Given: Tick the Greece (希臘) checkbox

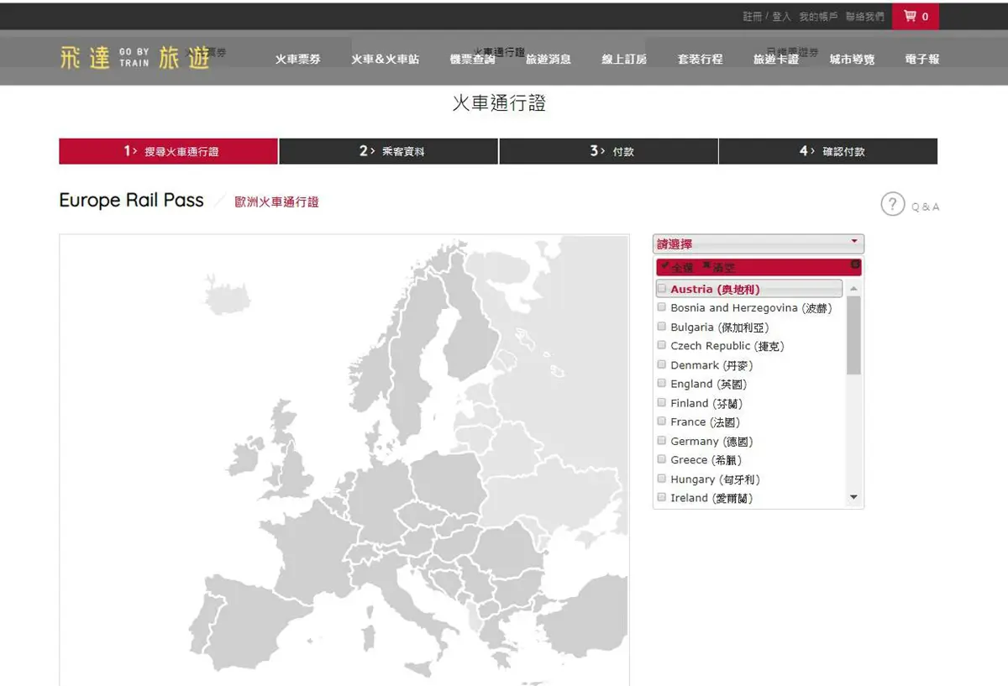Looking at the screenshot, I should [x=662, y=459].
